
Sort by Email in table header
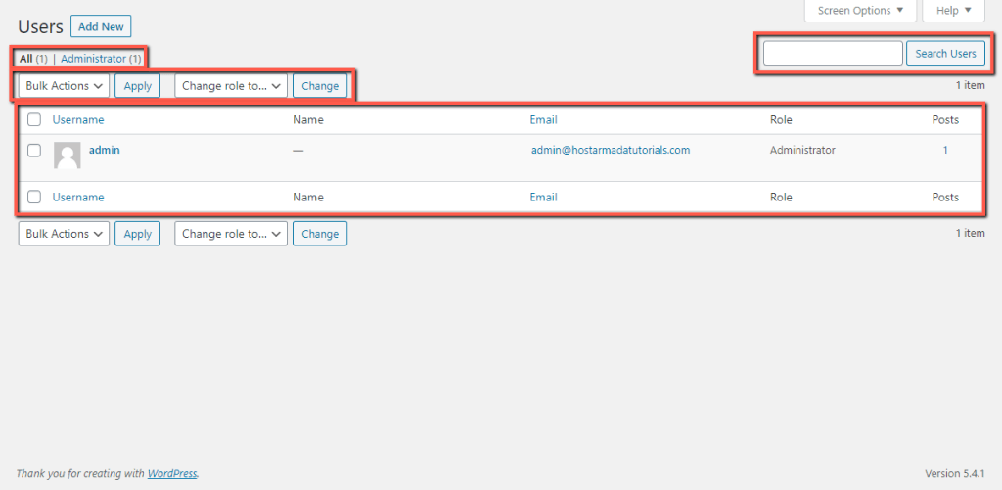click(543, 119)
